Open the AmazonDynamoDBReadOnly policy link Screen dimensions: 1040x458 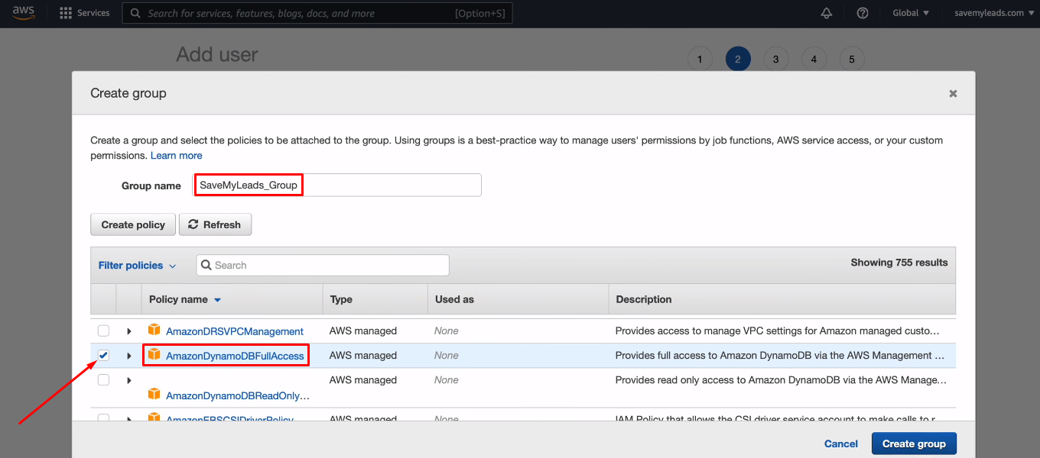click(x=238, y=395)
